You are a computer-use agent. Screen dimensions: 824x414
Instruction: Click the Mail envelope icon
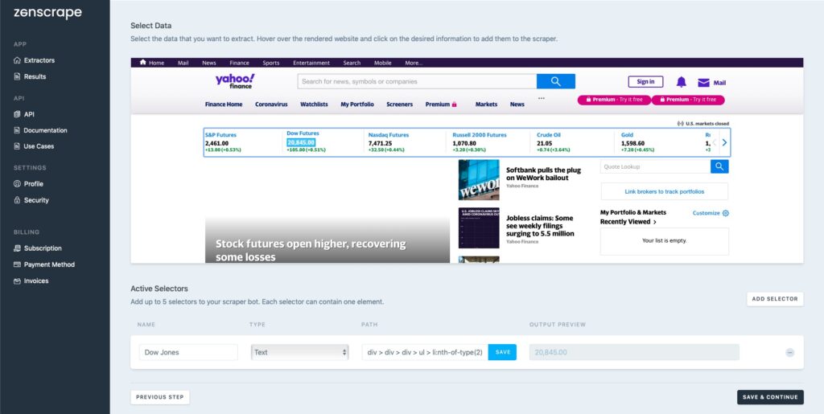(x=703, y=82)
